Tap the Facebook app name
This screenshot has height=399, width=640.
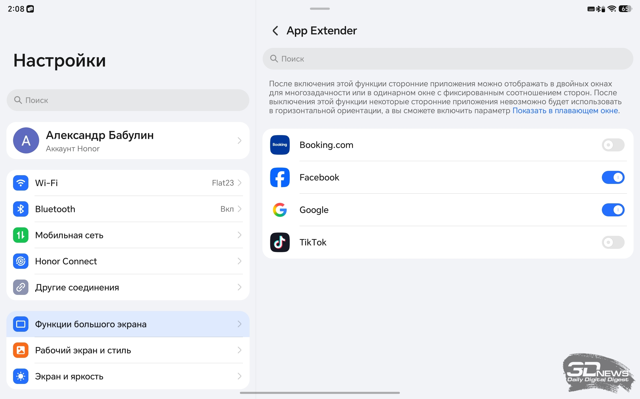tap(319, 177)
